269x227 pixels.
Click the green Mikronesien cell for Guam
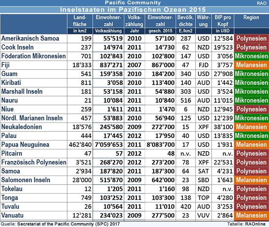(251, 74)
